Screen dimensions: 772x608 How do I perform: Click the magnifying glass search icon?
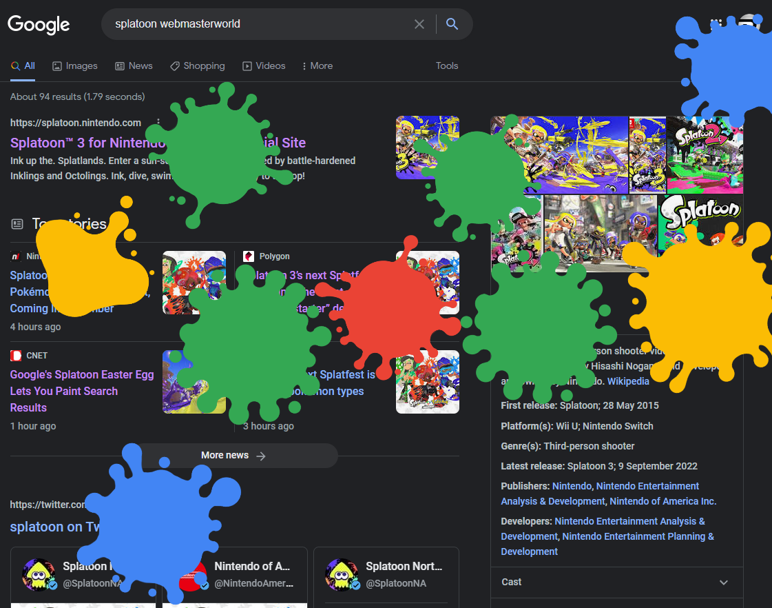[452, 23]
